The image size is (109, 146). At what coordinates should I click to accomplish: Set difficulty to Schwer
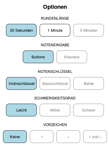89,110
